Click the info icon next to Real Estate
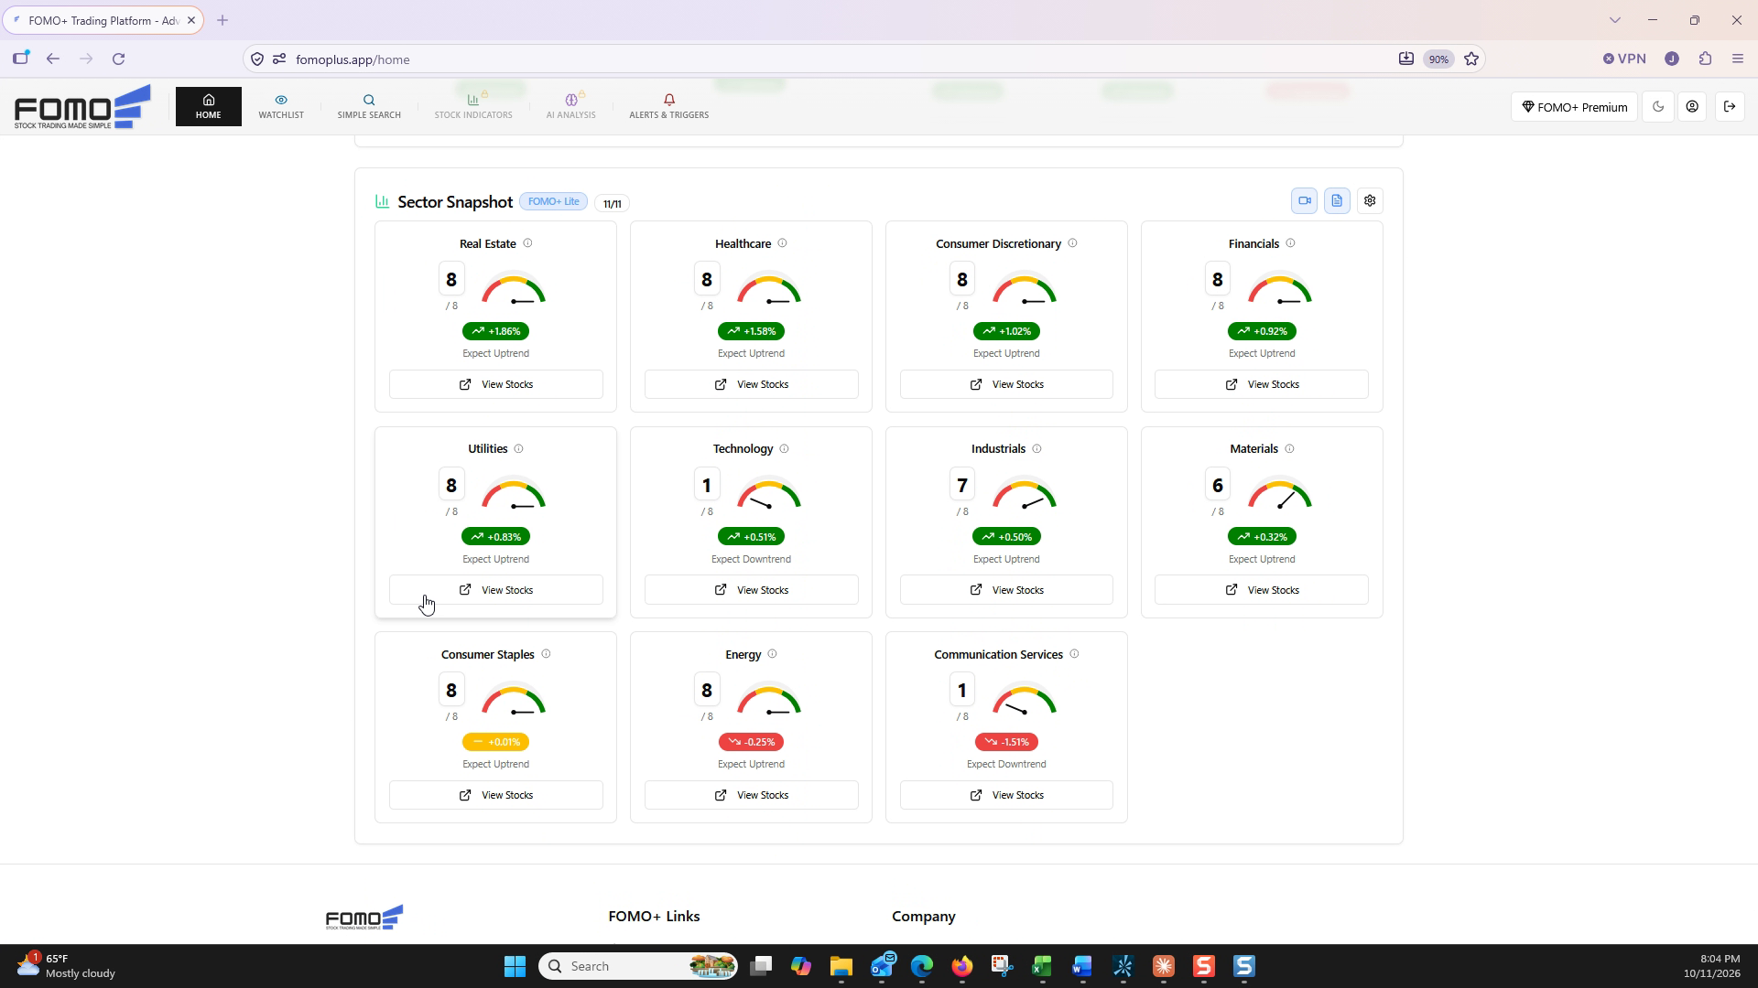1758x988 pixels. tap(527, 243)
